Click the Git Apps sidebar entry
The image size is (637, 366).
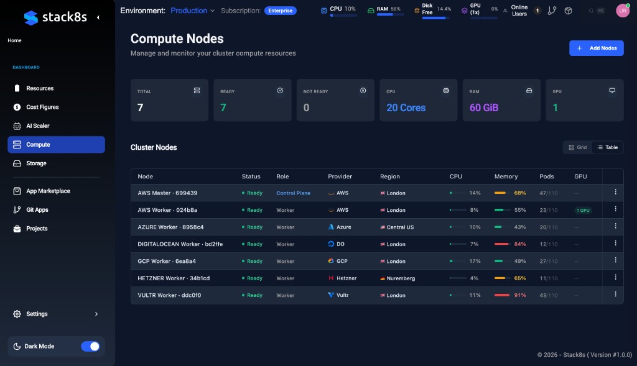(39, 209)
